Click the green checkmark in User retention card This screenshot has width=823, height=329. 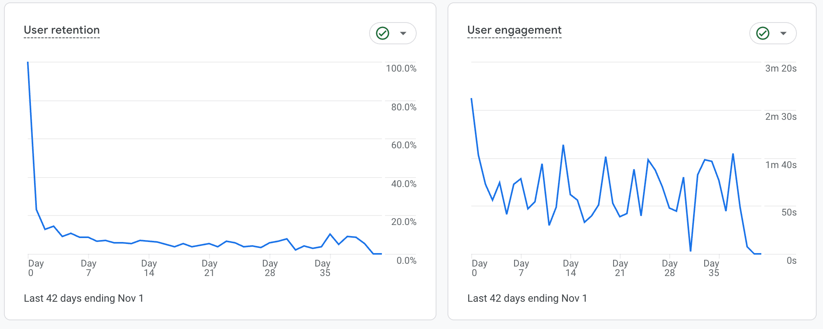pos(383,33)
